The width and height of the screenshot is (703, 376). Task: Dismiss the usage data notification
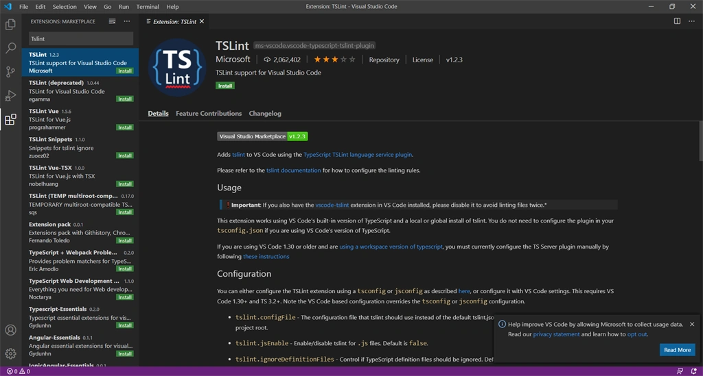692,324
